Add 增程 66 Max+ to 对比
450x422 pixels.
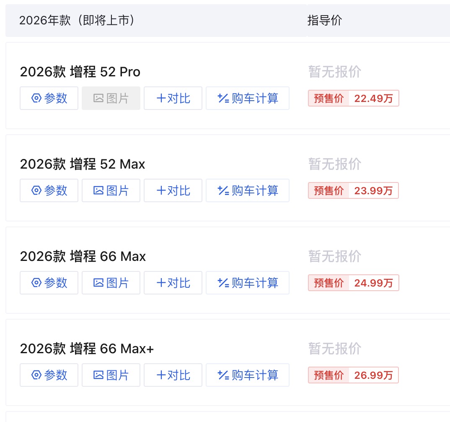pos(173,375)
